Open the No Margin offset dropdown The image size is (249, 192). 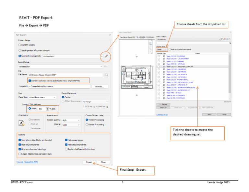pyautogui.click(x=95, y=101)
